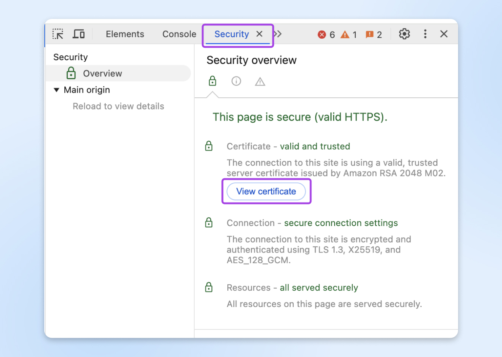Image resolution: width=502 pixels, height=357 pixels.
Task: Open DevTools settings gear
Action: pyautogui.click(x=404, y=34)
